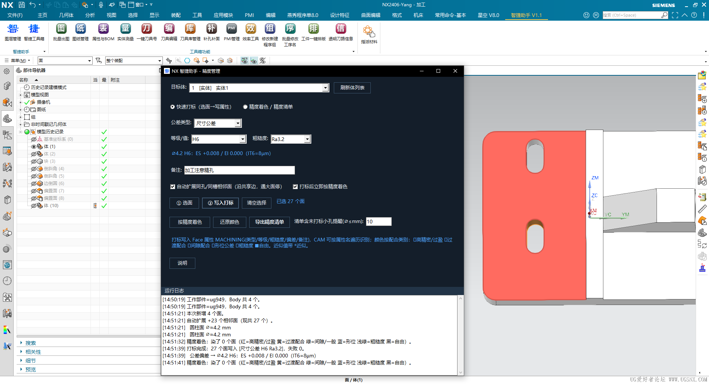Collapse the 模型历史记录 tree node
709x384 pixels.
point(21,132)
